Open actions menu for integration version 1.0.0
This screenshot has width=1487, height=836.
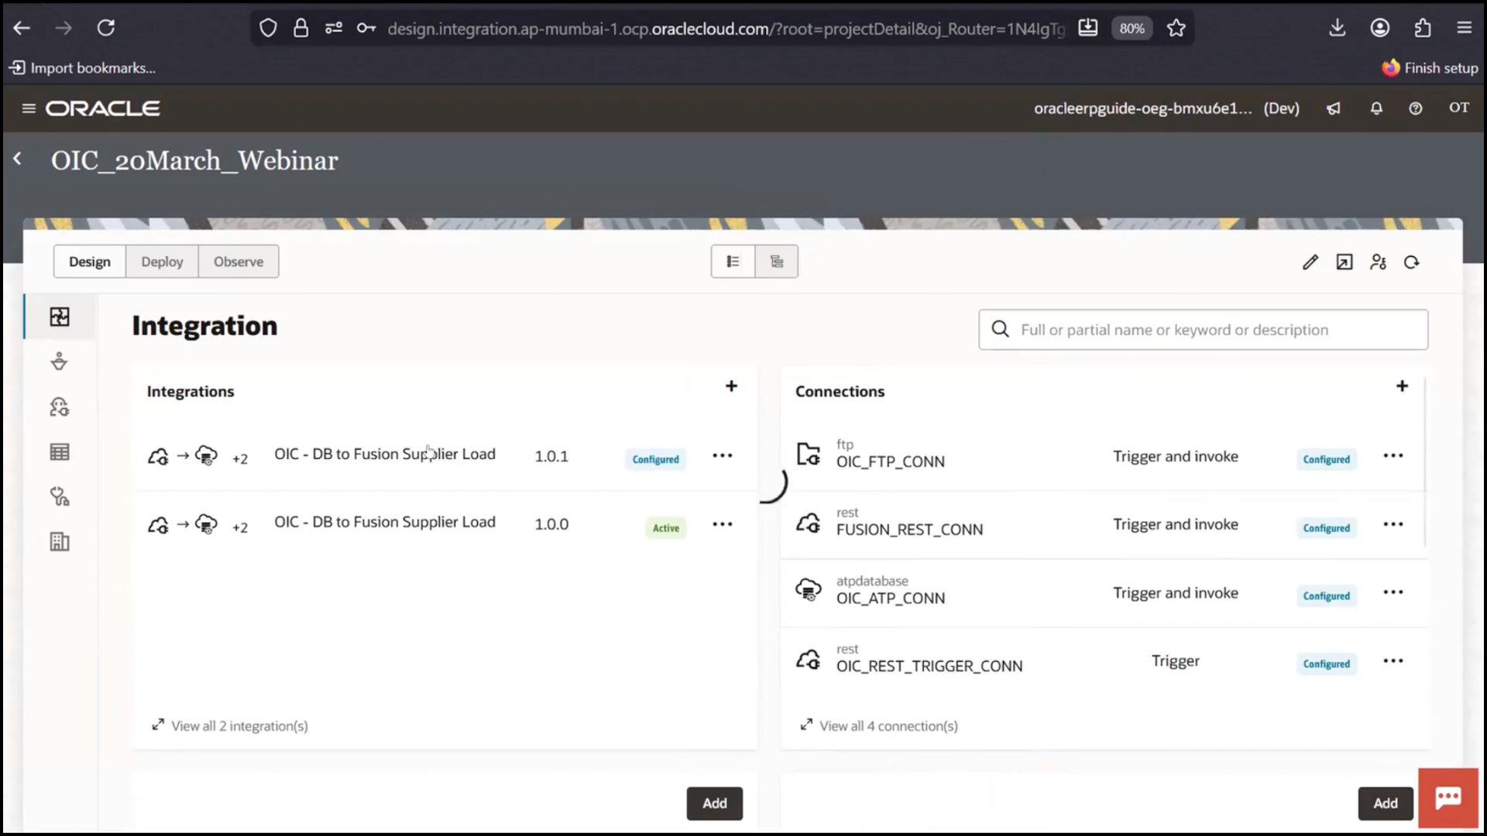tap(722, 524)
